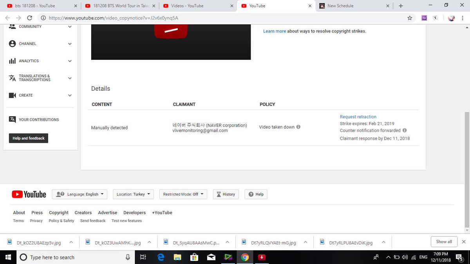Open the Restricted Mode: Off dropdown

[x=183, y=194]
